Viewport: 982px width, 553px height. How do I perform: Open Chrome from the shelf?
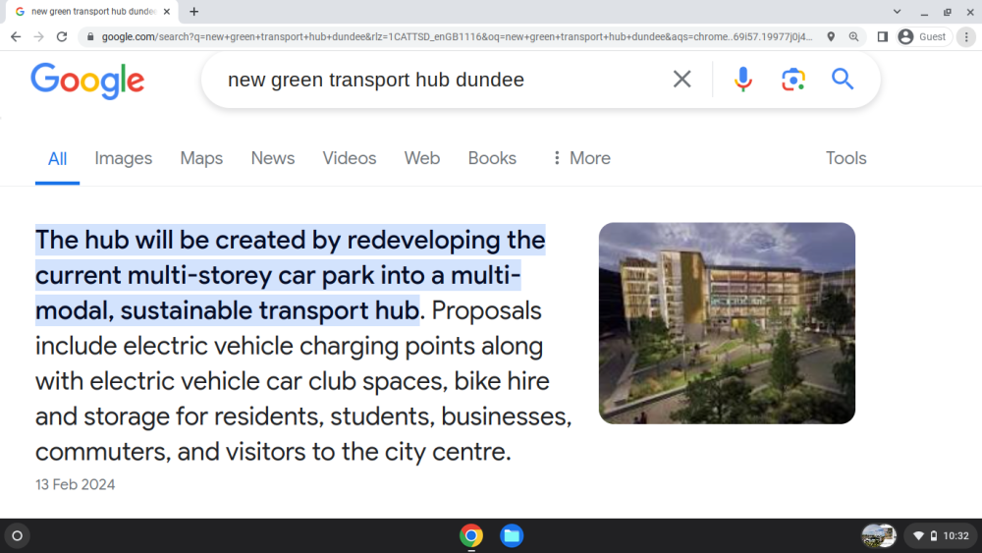coord(471,535)
